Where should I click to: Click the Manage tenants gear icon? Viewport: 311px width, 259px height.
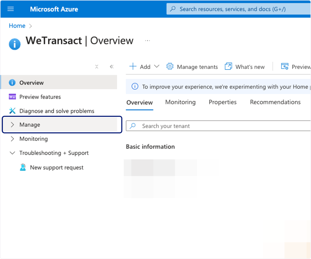point(170,67)
